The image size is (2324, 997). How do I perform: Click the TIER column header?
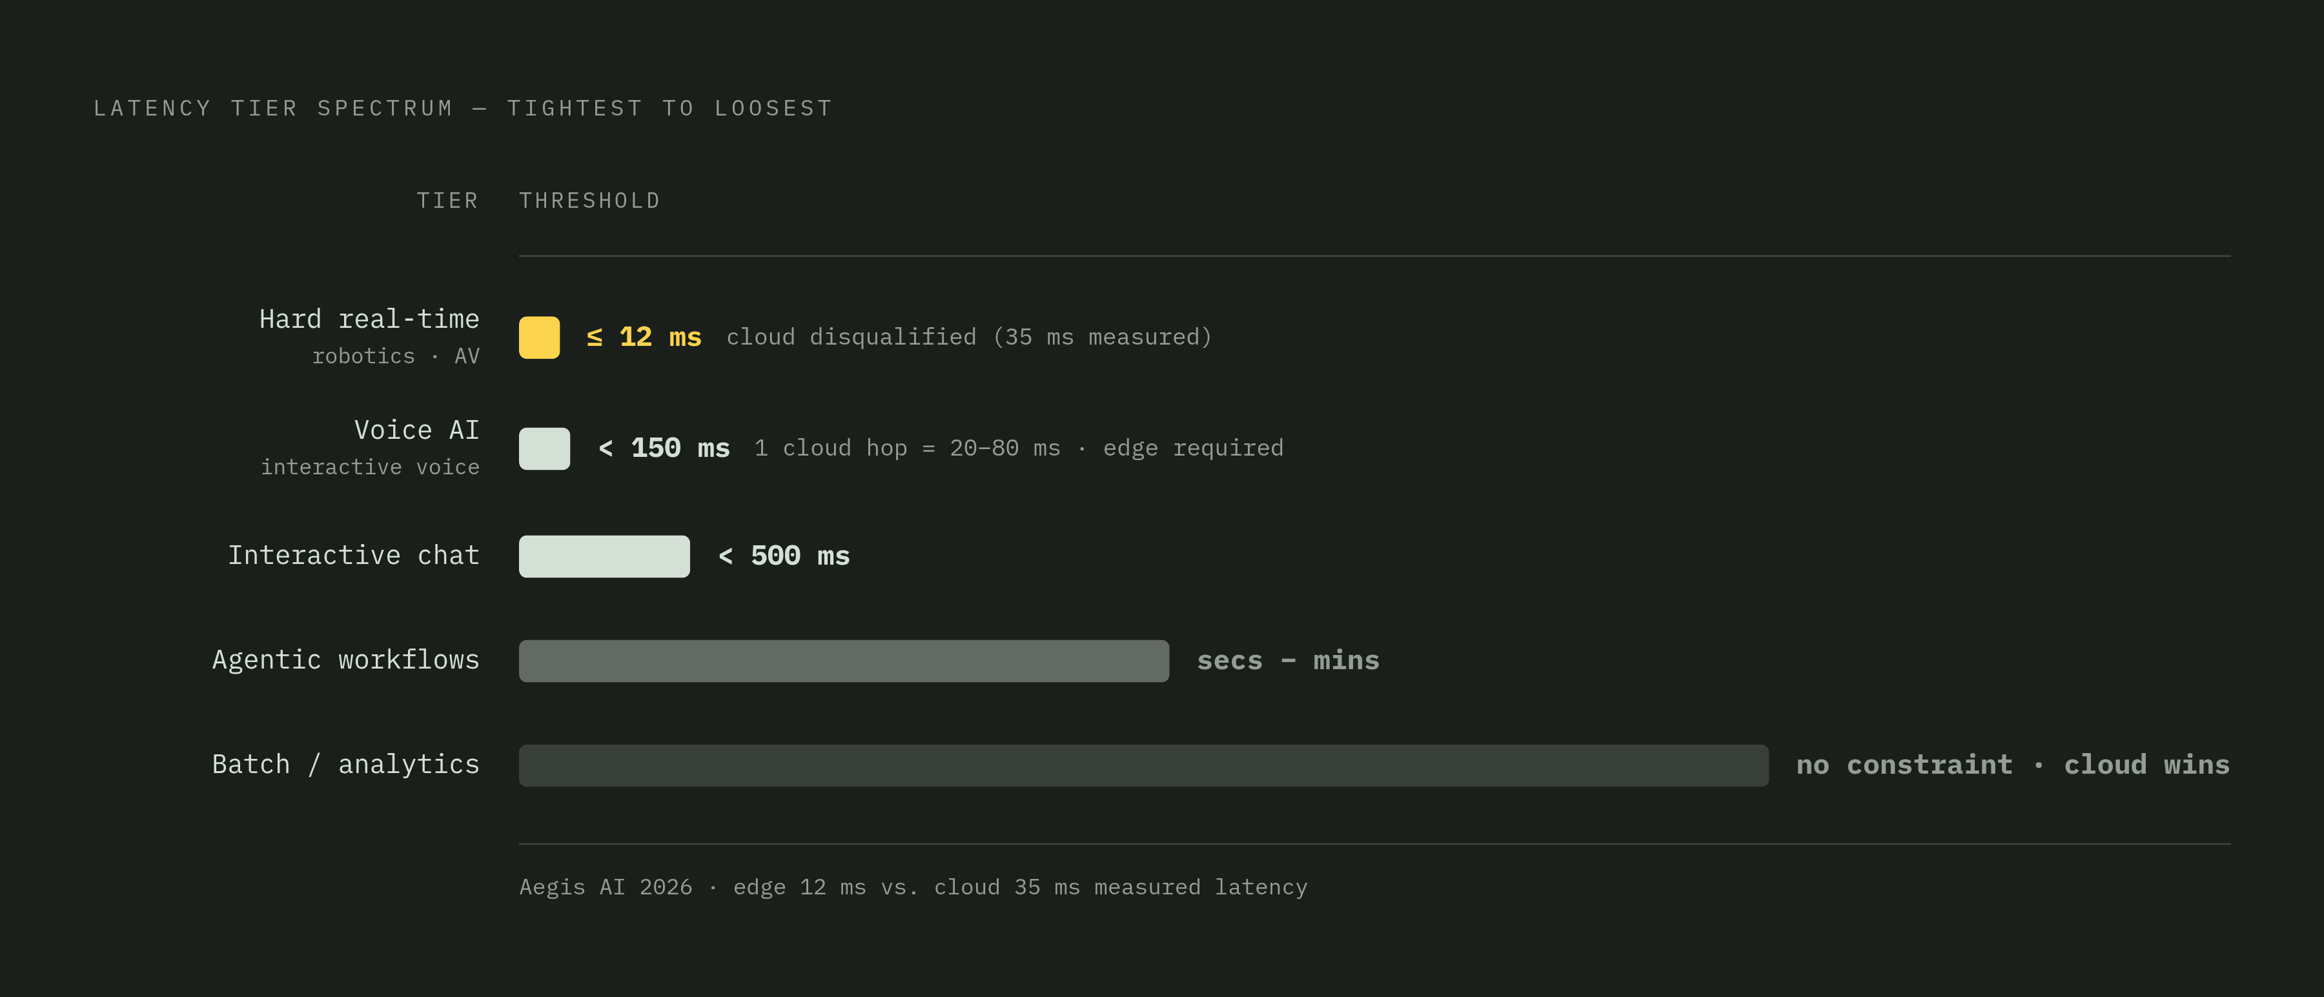(x=447, y=201)
